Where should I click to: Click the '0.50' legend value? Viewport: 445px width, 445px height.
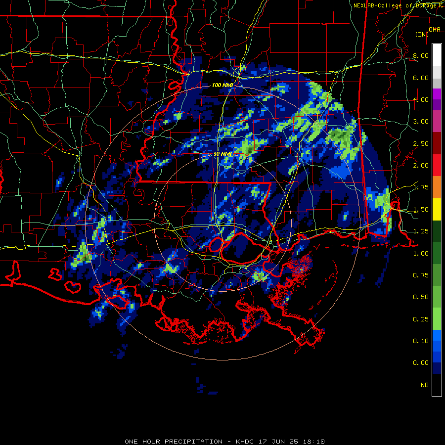tap(421, 297)
